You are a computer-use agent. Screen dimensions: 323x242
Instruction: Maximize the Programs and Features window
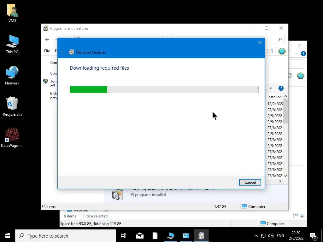pyautogui.click(x=267, y=28)
